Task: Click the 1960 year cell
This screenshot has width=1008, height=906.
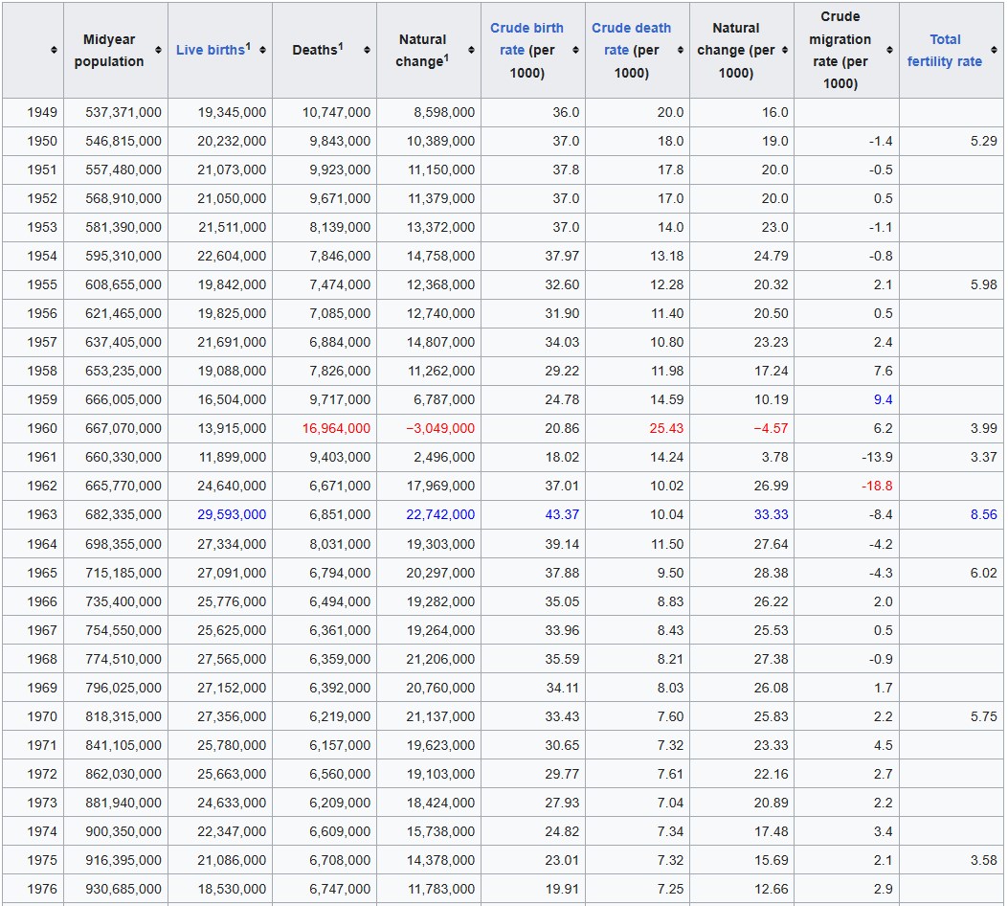Action: pos(42,428)
